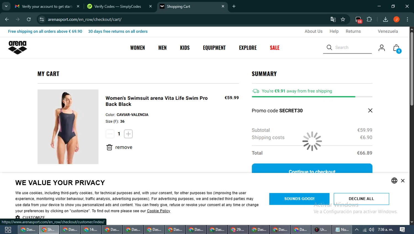Click the About Us link
Viewport: 414px width, 234px height.
click(x=314, y=31)
